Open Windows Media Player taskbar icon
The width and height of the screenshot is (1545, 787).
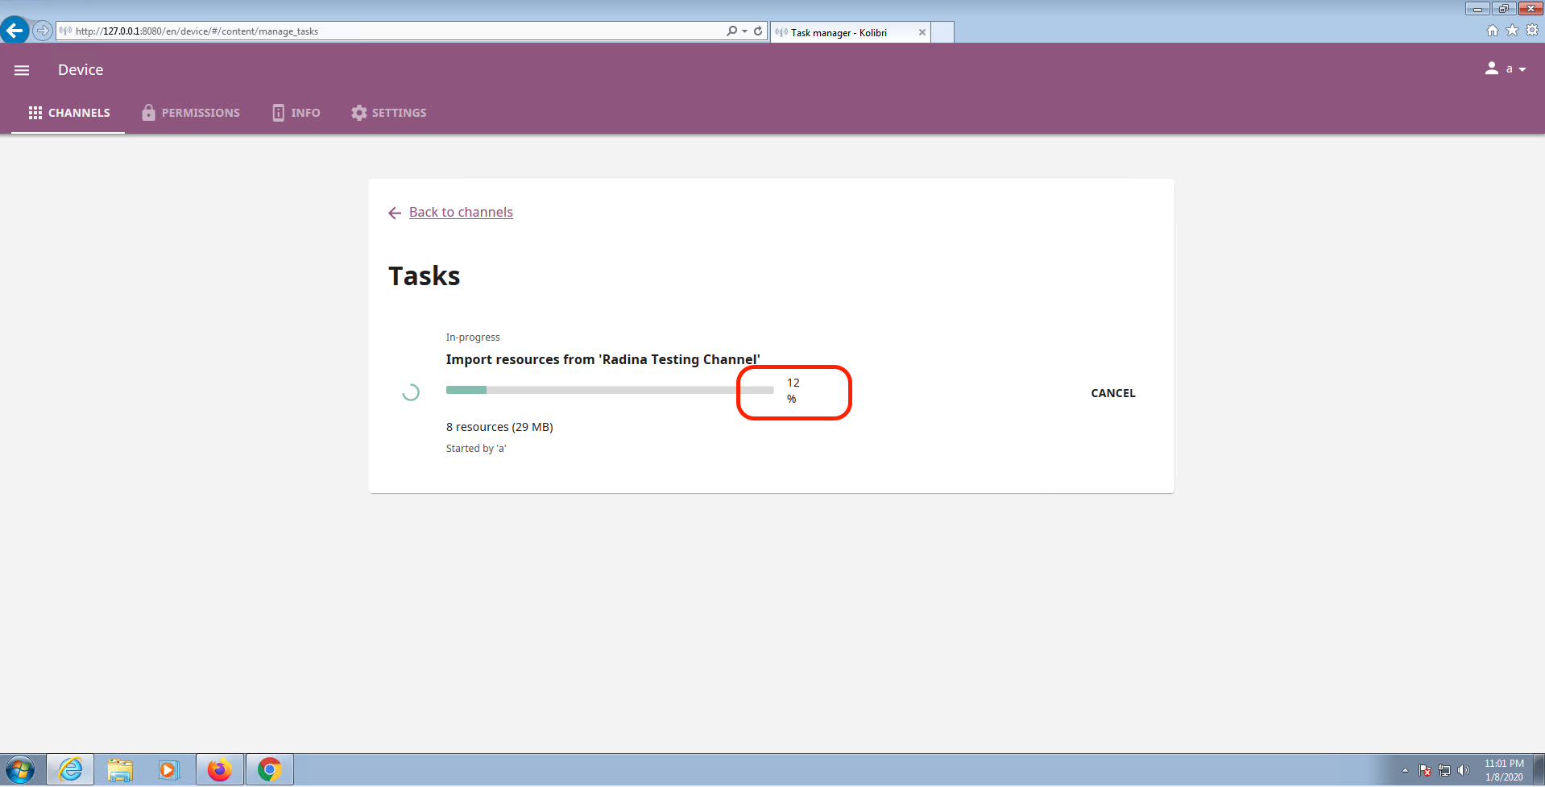point(168,770)
